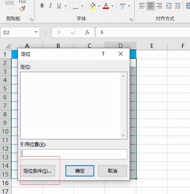Screen dimensions: 190x194
Task: Apply red font color
Action: click(x=106, y=6)
